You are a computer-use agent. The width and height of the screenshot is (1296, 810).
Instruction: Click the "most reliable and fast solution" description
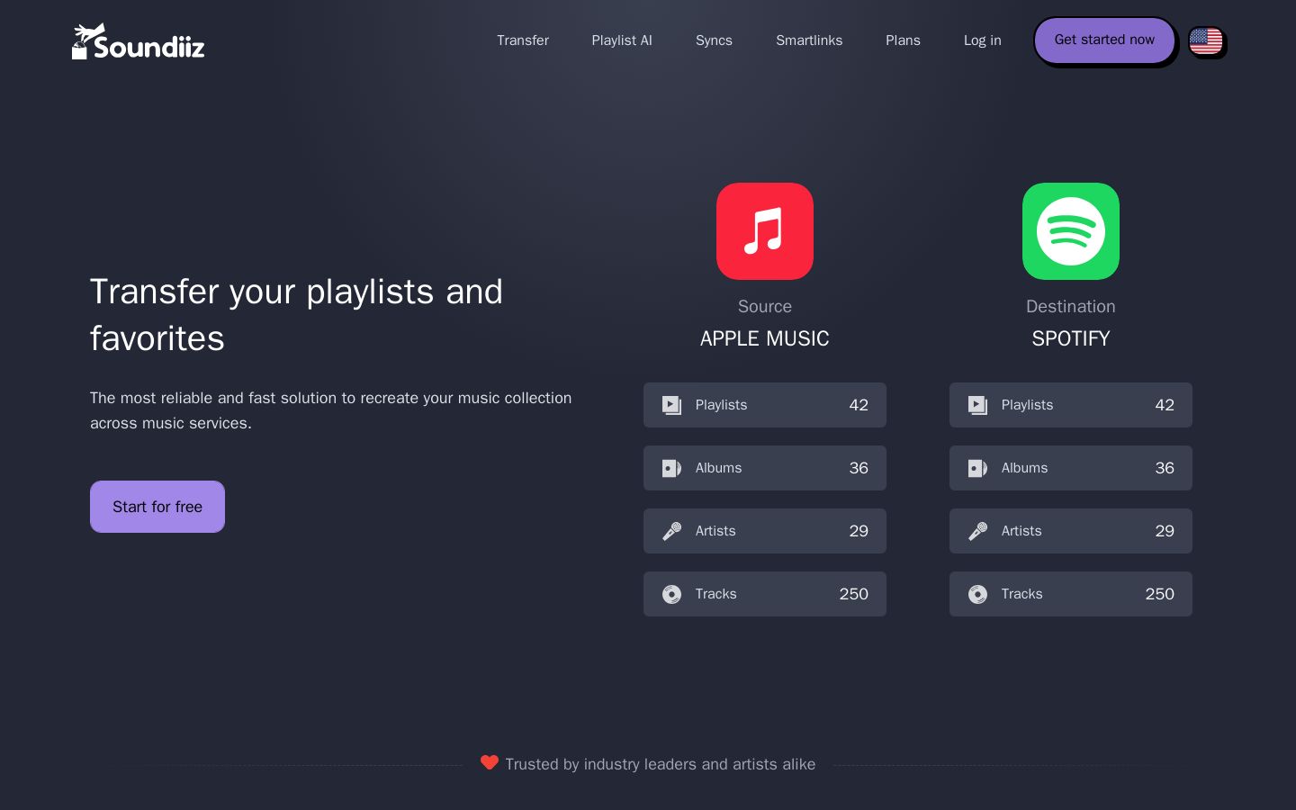pos(330,410)
